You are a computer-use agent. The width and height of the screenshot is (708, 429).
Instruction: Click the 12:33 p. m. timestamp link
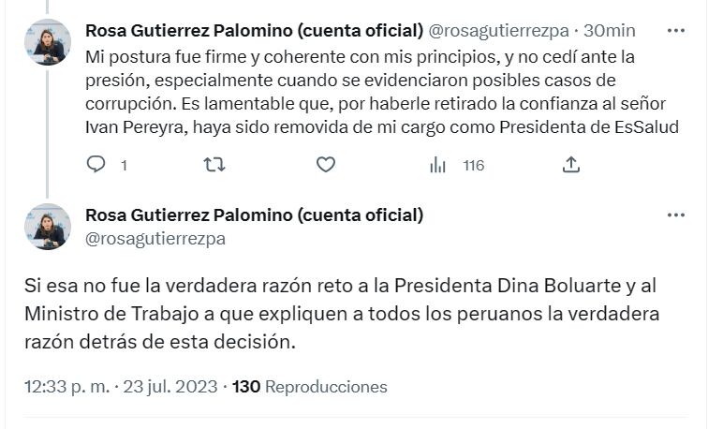(122, 386)
